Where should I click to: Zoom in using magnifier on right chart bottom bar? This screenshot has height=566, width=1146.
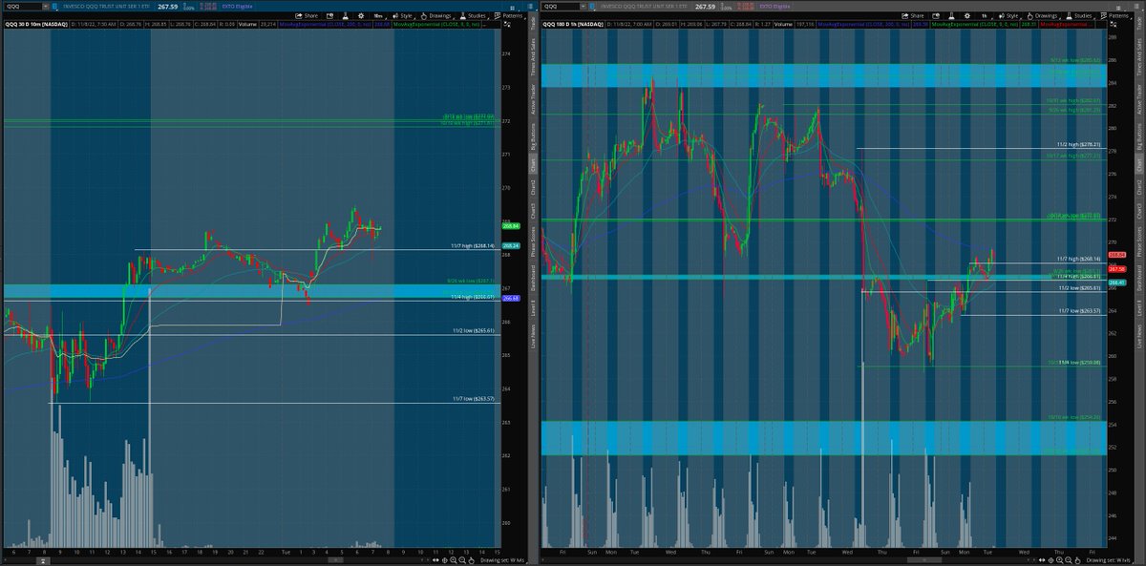tap(1059, 560)
